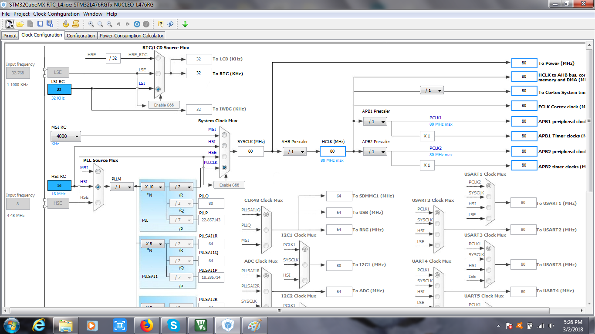Select PLLQ in CLK48 Clock Mux

click(266, 230)
